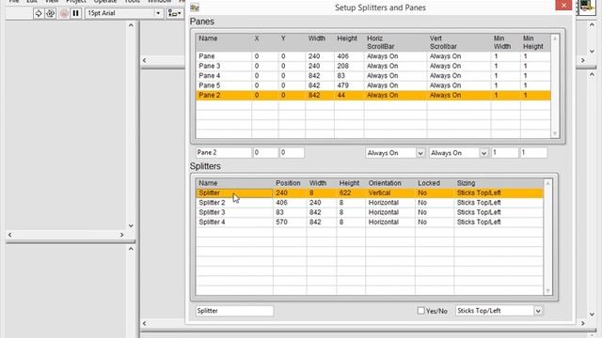Image resolution: width=602 pixels, height=338 pixels.
Task: Click the Min Height input field
Action: pyautogui.click(x=533, y=152)
